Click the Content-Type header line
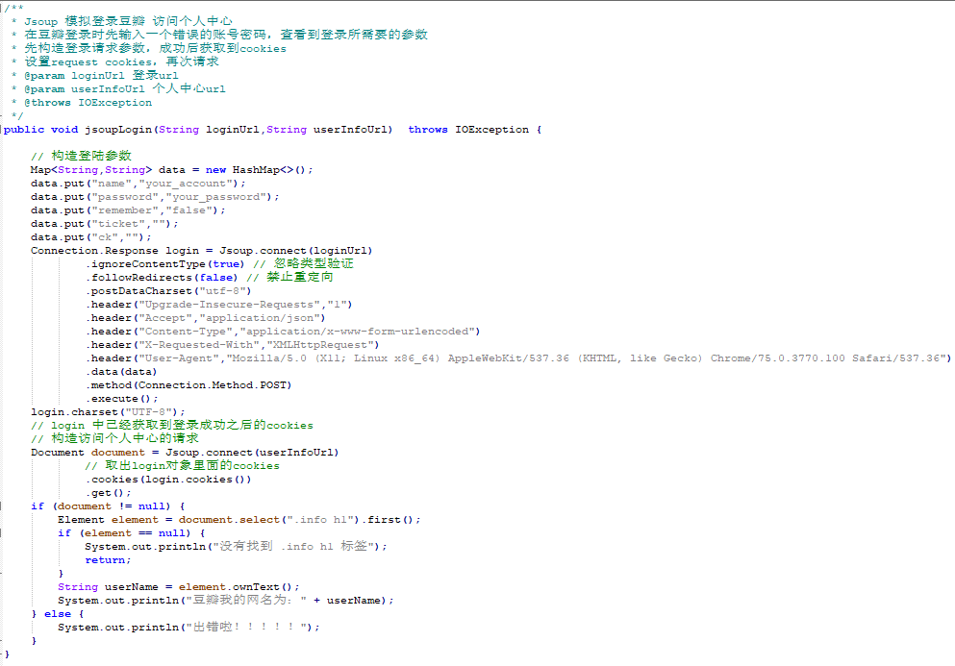 [283, 332]
